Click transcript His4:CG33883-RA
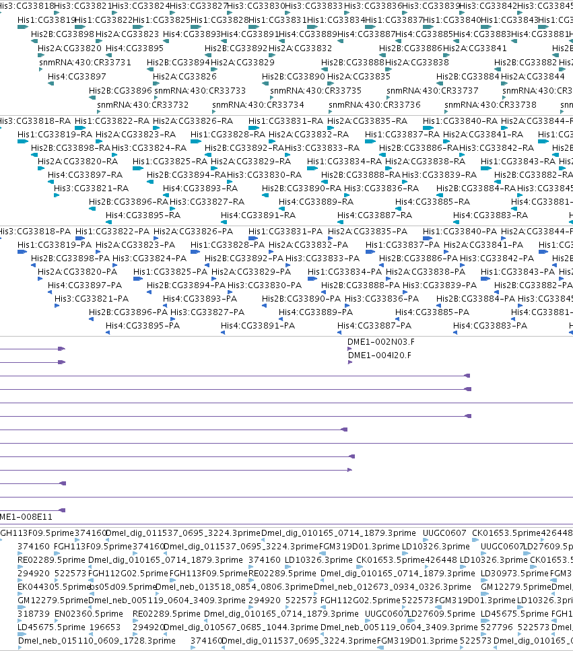 pos(490,215)
